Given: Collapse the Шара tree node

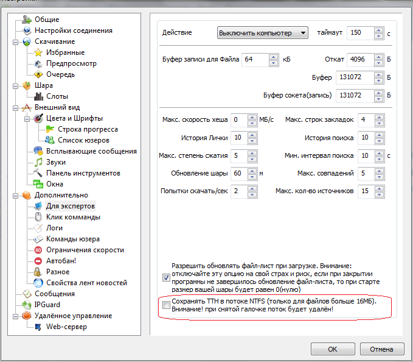Looking at the screenshot, I should point(16,86).
